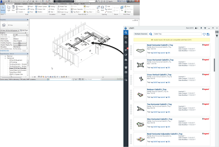Open 3D Plumbing view in Project Browser
The height and width of the screenshot is (147, 219).
pos(13,62)
